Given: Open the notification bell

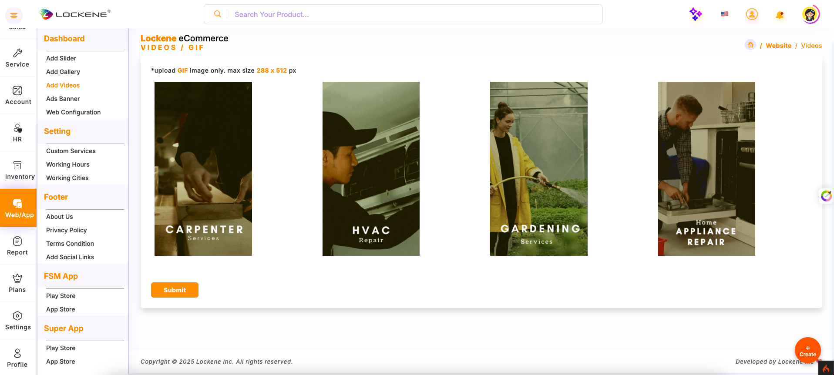Looking at the screenshot, I should point(779,15).
